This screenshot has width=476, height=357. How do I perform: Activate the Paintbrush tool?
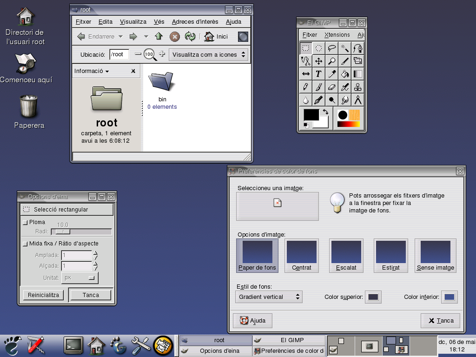(319, 87)
